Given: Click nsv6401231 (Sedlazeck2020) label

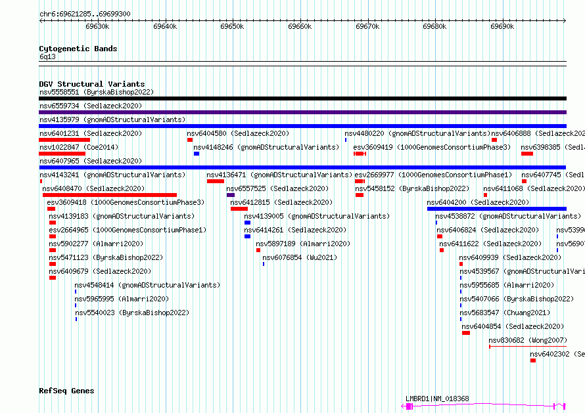Looking at the screenshot, I should point(91,133).
